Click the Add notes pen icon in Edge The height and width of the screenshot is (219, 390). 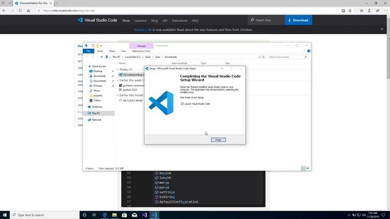click(370, 11)
